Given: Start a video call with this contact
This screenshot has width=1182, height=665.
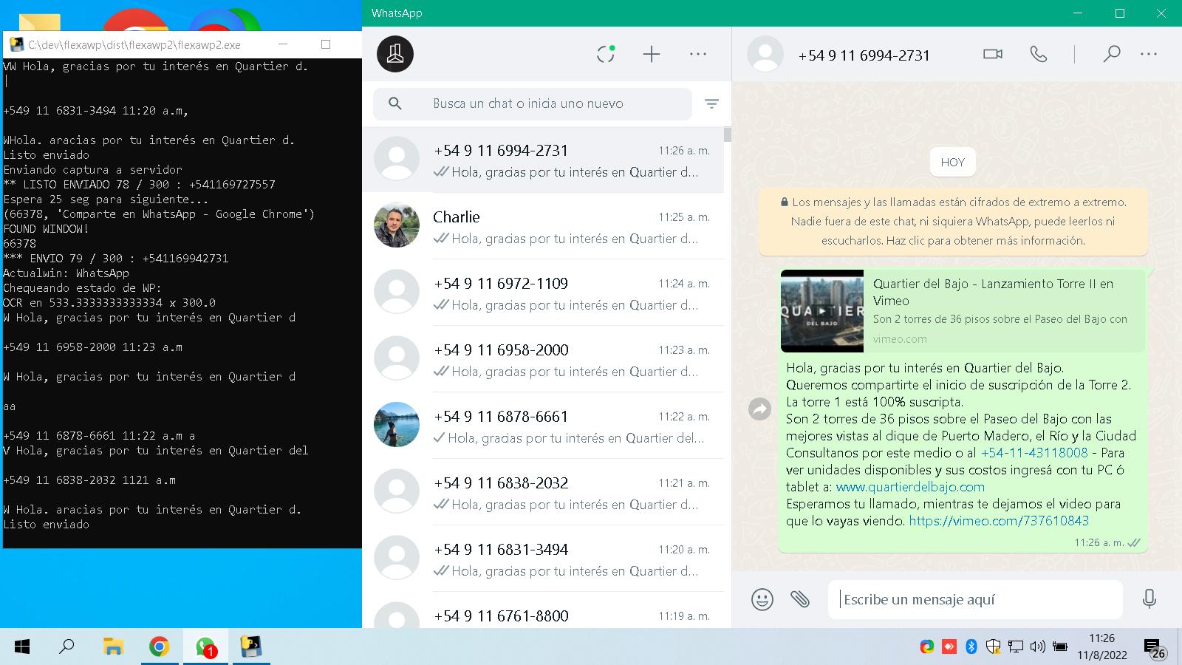Looking at the screenshot, I should pos(993,54).
